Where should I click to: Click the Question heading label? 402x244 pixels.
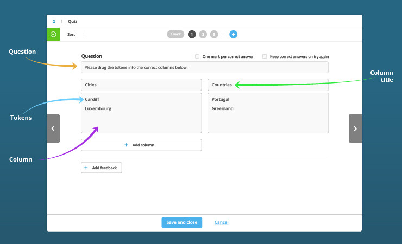[91, 56]
